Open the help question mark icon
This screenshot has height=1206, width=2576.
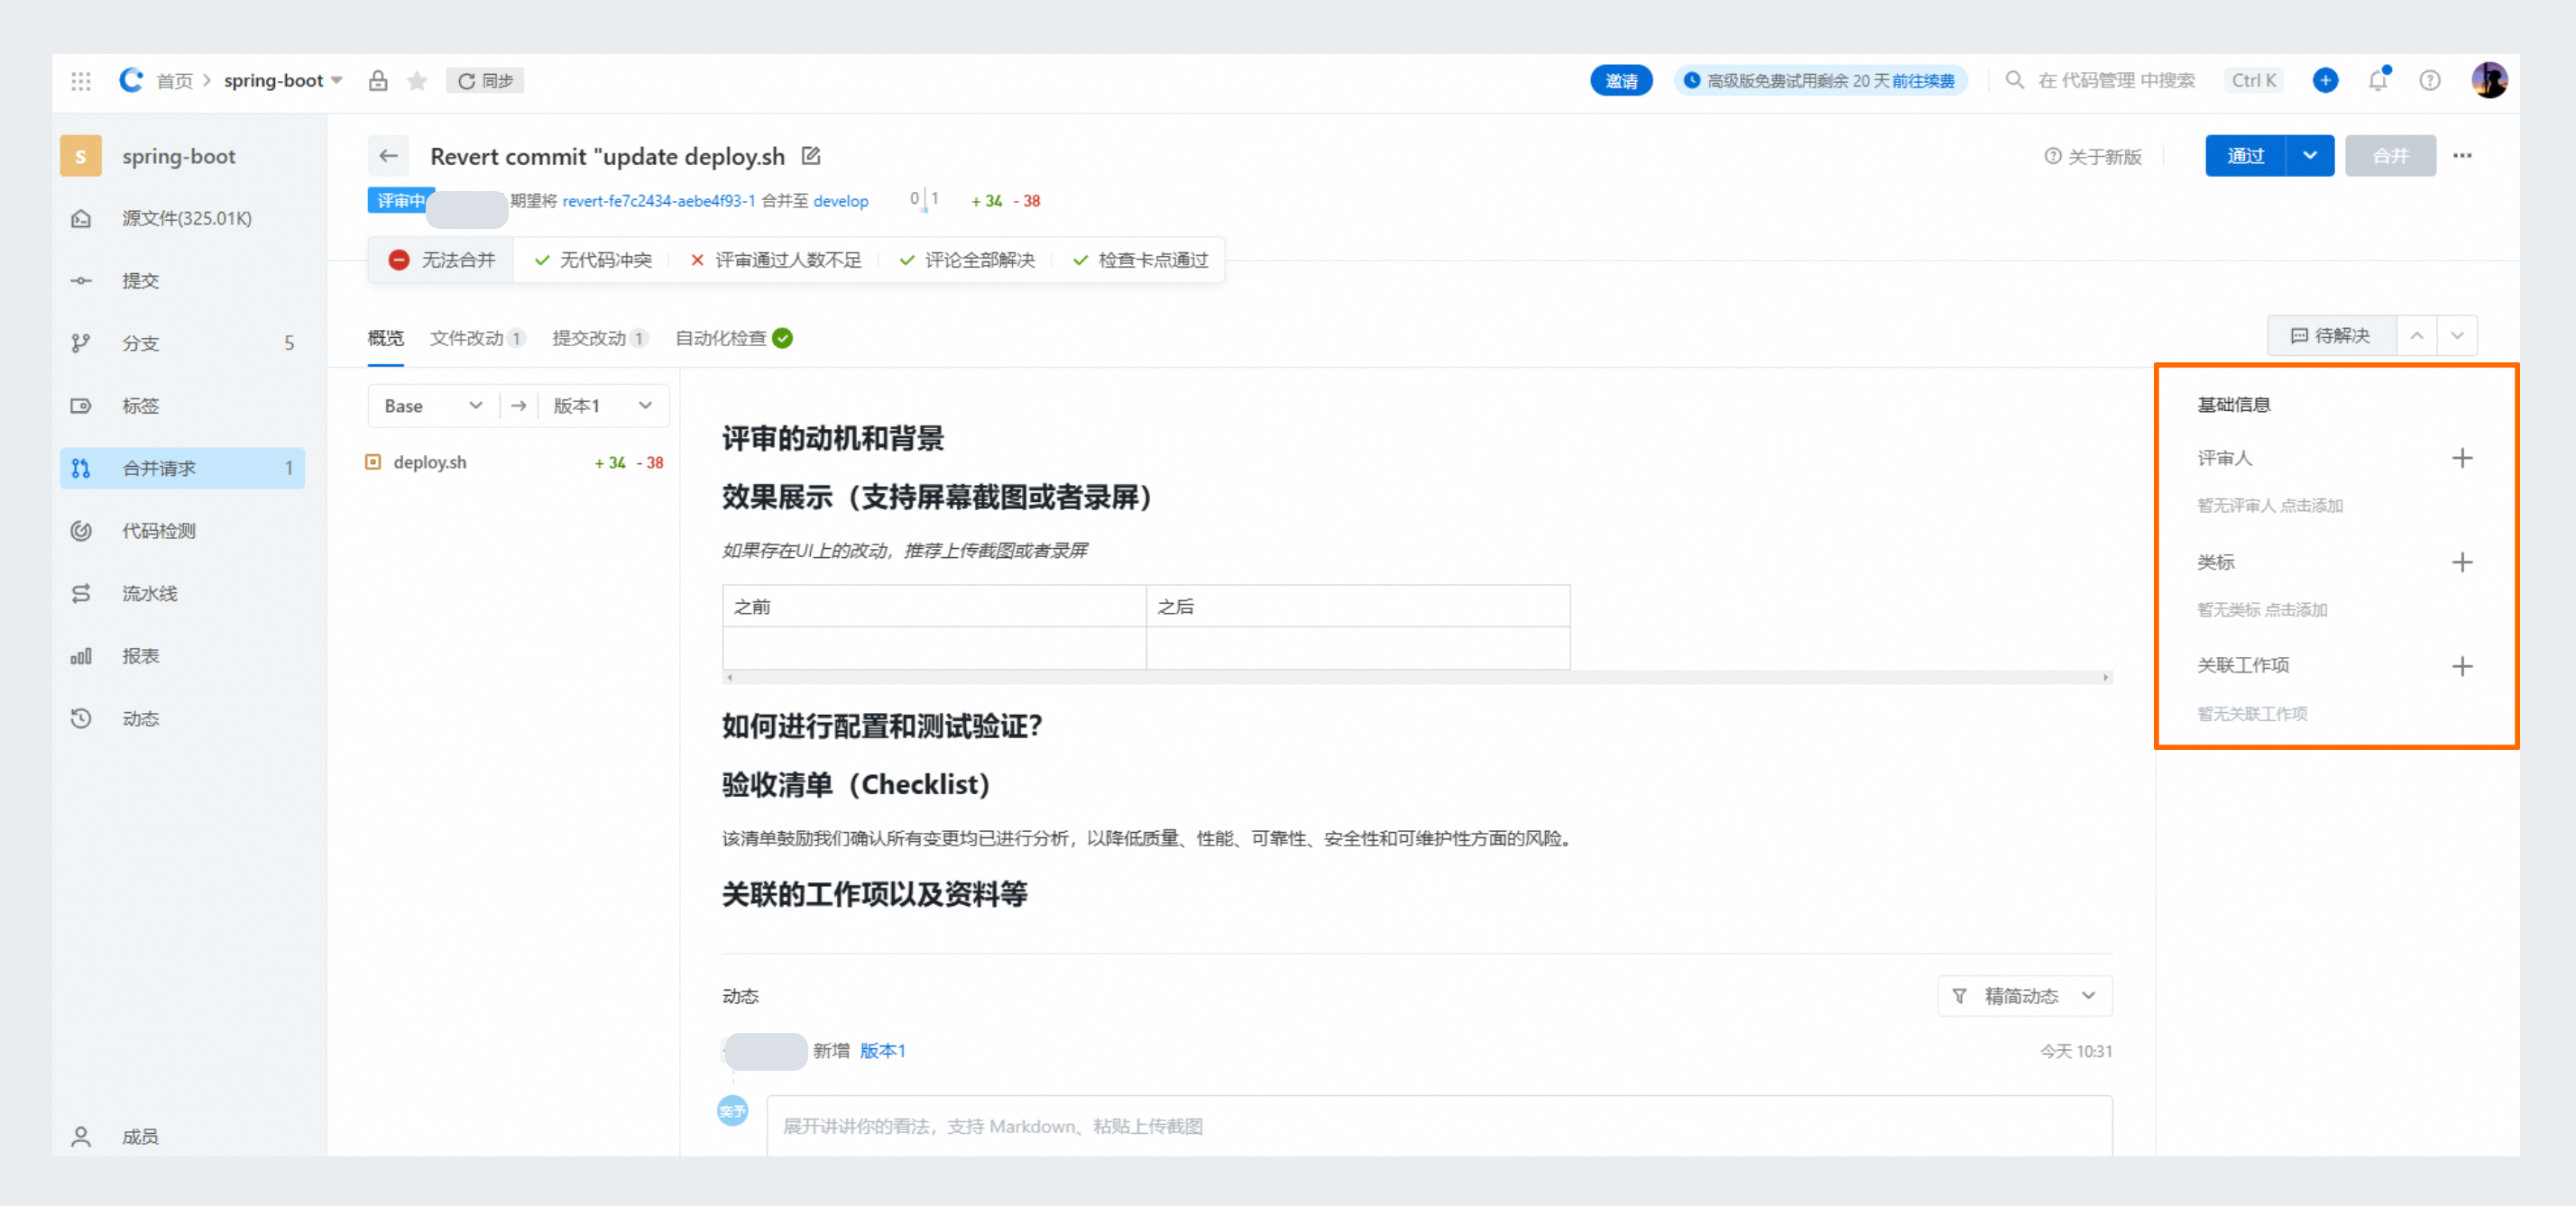pos(2430,81)
